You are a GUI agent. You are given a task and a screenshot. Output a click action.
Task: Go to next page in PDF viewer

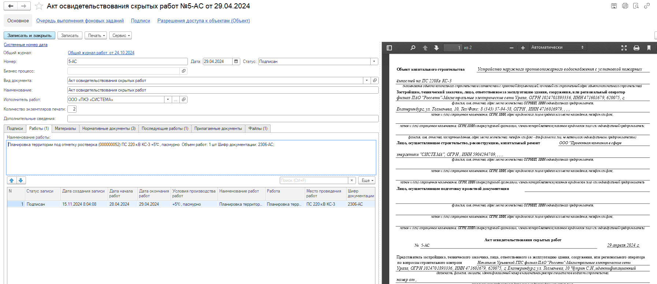click(x=436, y=48)
